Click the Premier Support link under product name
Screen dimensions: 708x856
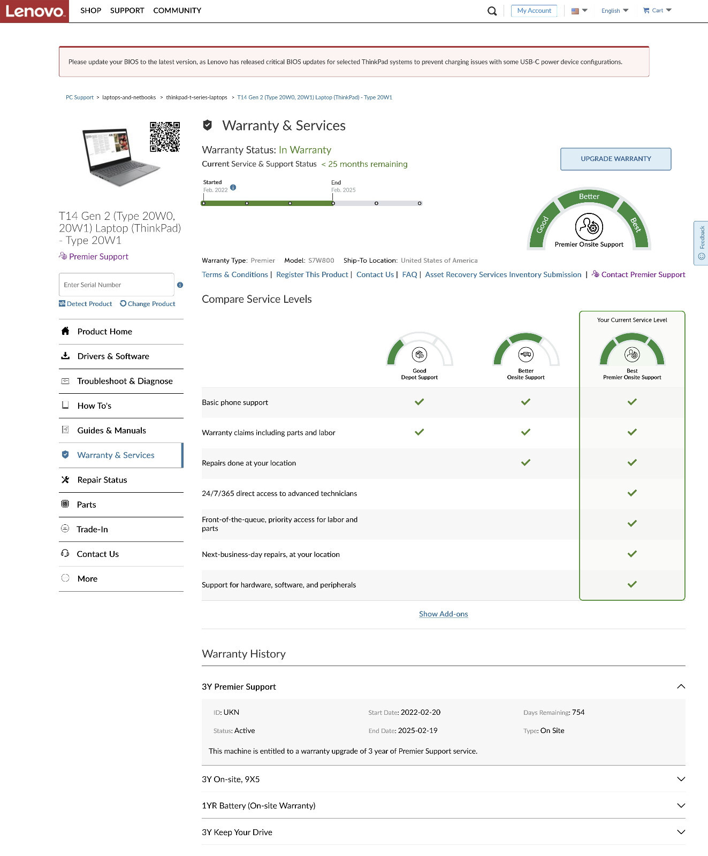click(94, 256)
